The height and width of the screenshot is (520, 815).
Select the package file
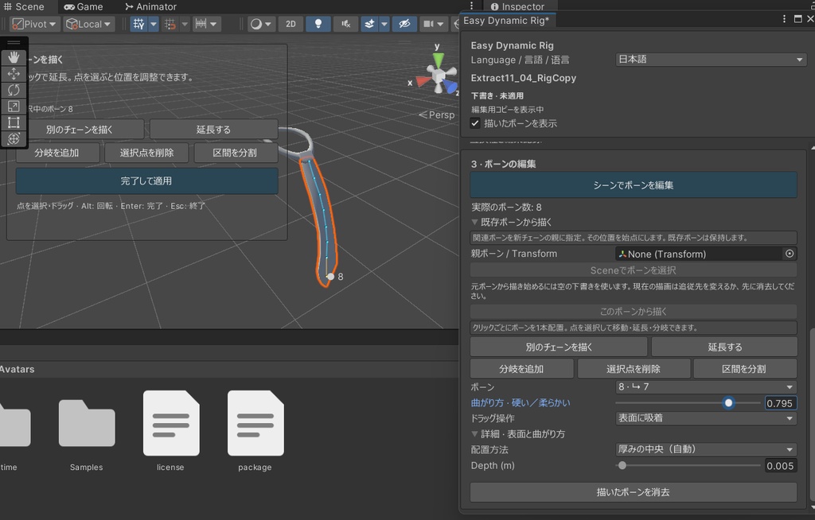point(255,431)
